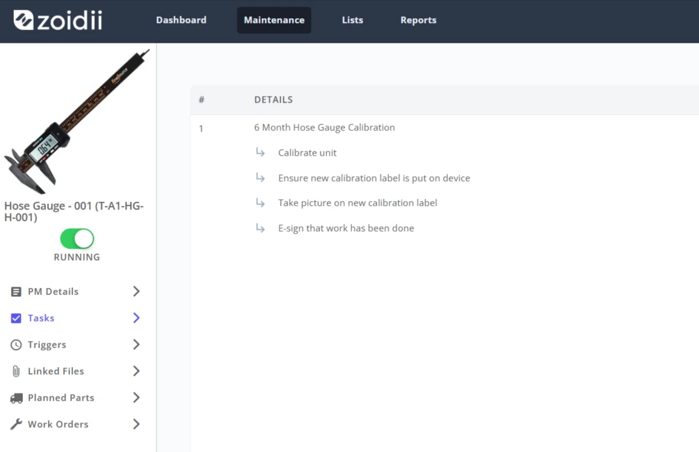Click the hose gauge caliper image
This screenshot has width=699, height=452.
coord(77,122)
